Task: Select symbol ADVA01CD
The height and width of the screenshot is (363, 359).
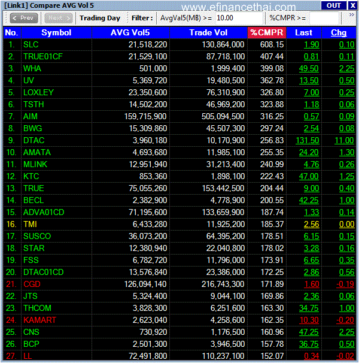Action: pyautogui.click(x=44, y=212)
